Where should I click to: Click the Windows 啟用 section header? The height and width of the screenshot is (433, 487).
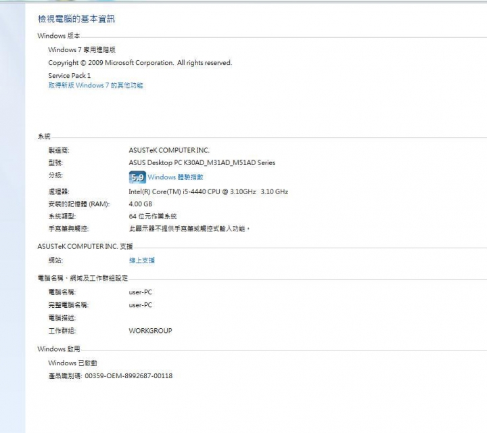[59, 349]
